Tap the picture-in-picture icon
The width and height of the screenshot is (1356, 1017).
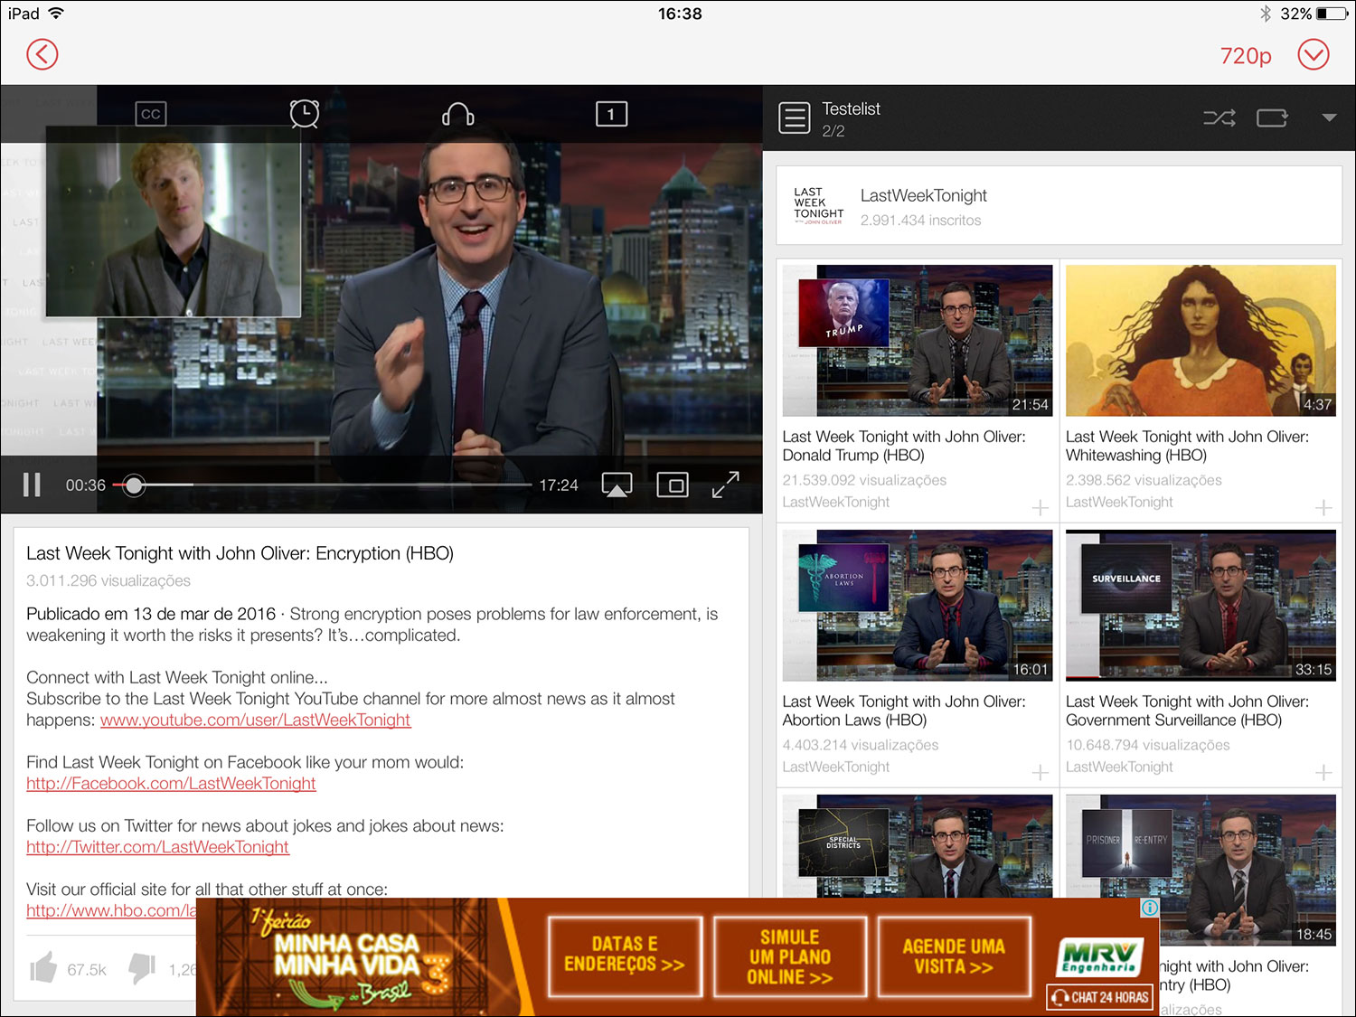click(x=672, y=485)
